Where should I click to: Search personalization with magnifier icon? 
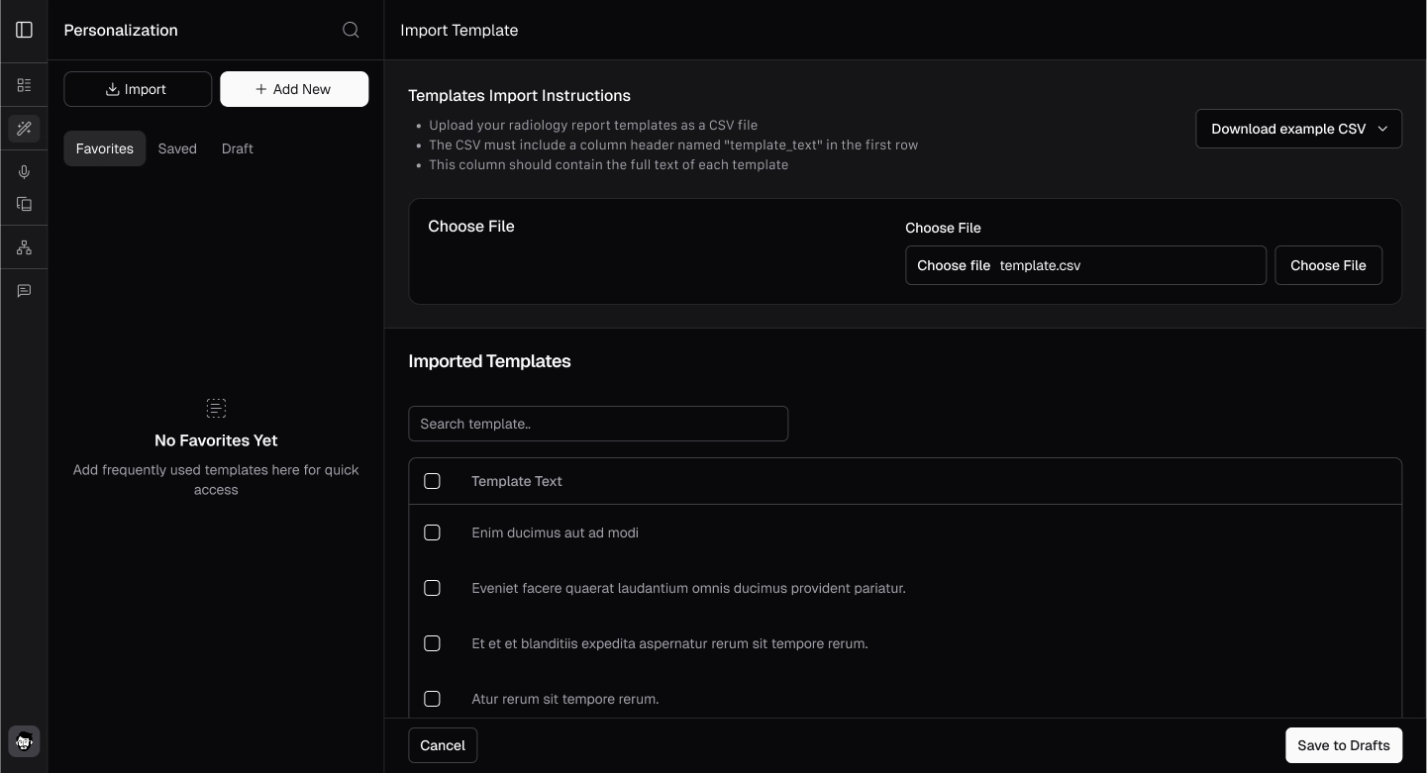pos(351,30)
